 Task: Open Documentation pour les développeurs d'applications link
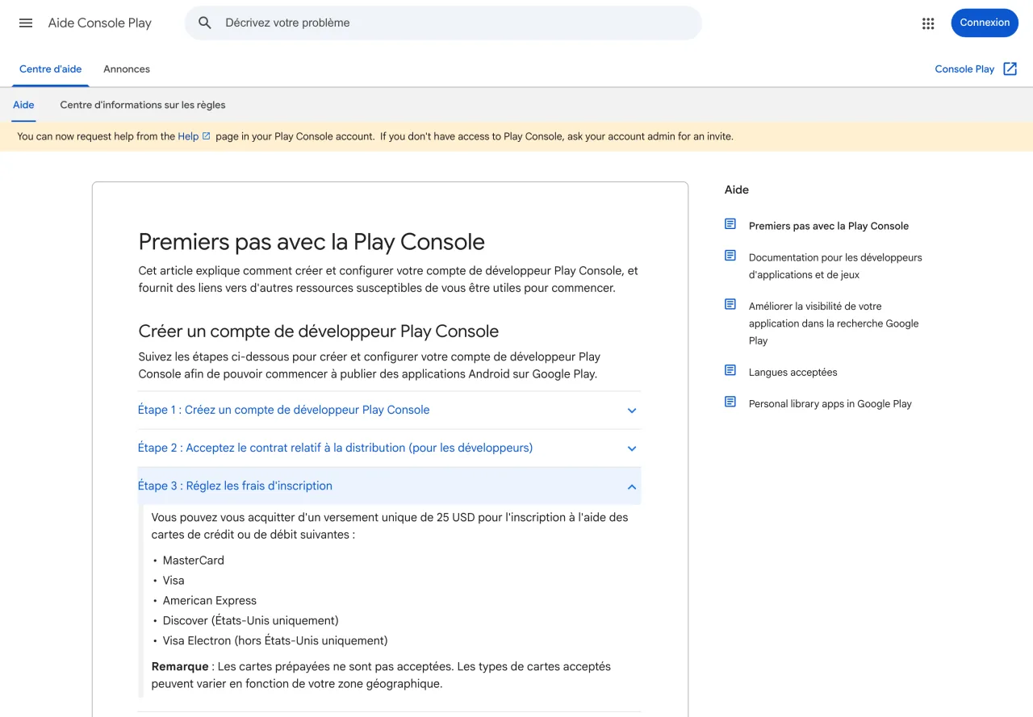click(835, 266)
